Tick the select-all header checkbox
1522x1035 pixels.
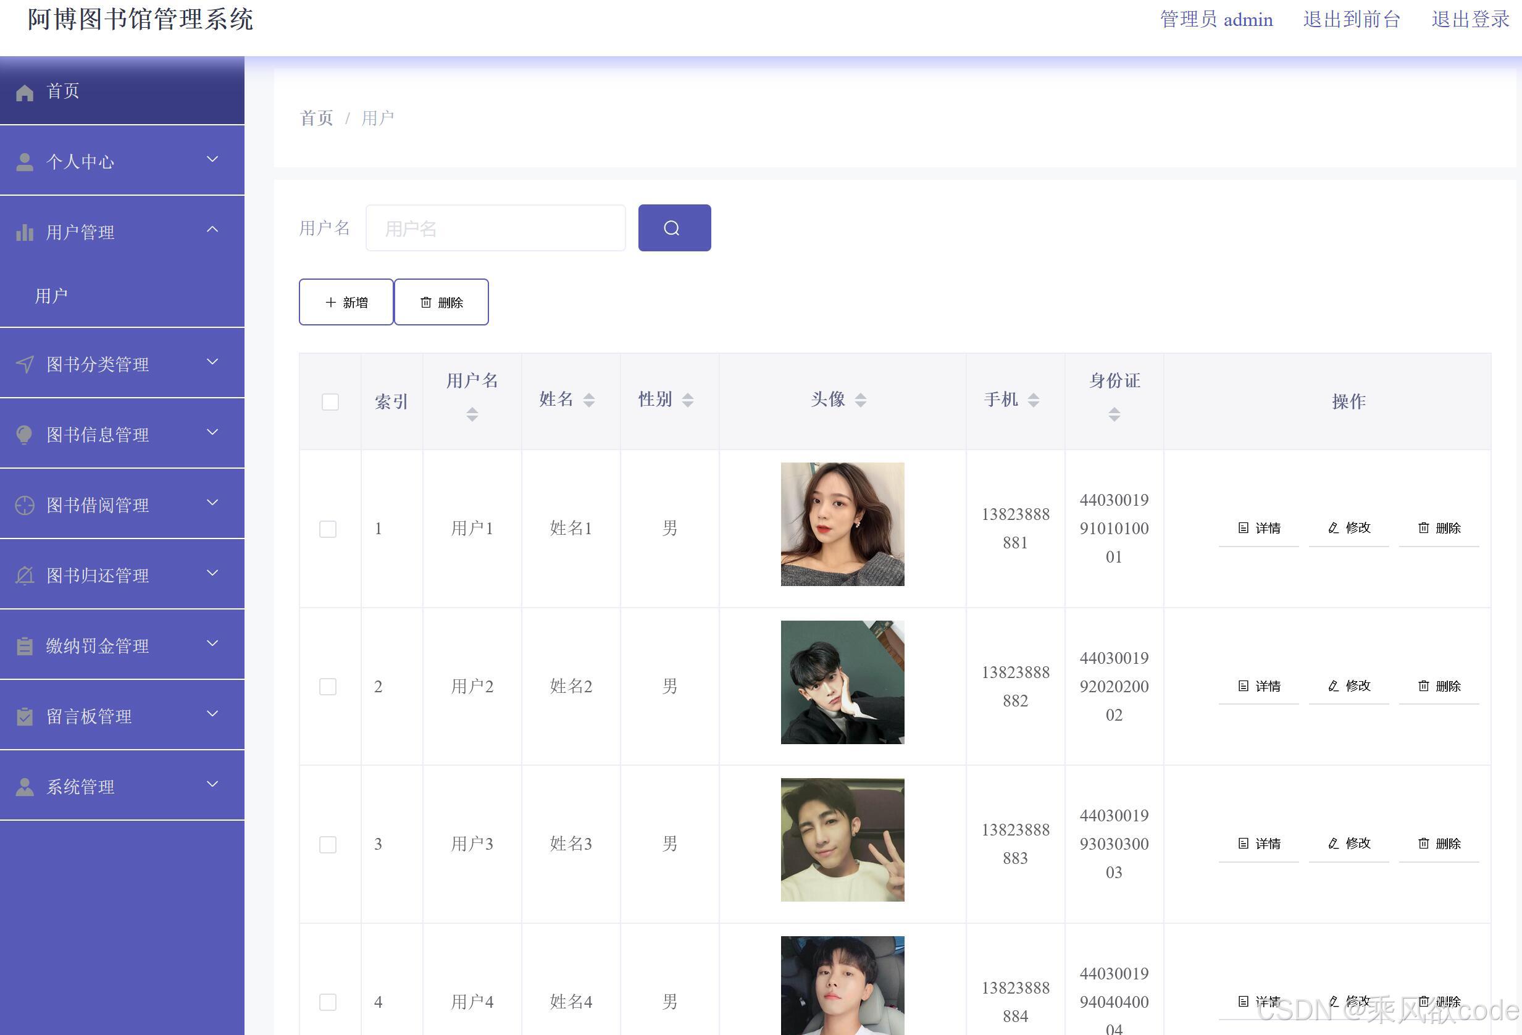pyautogui.click(x=330, y=401)
